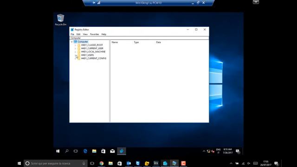Click the microphone icon in the host search box
This screenshot has height=167, width=297.
pyautogui.click(x=84, y=163)
